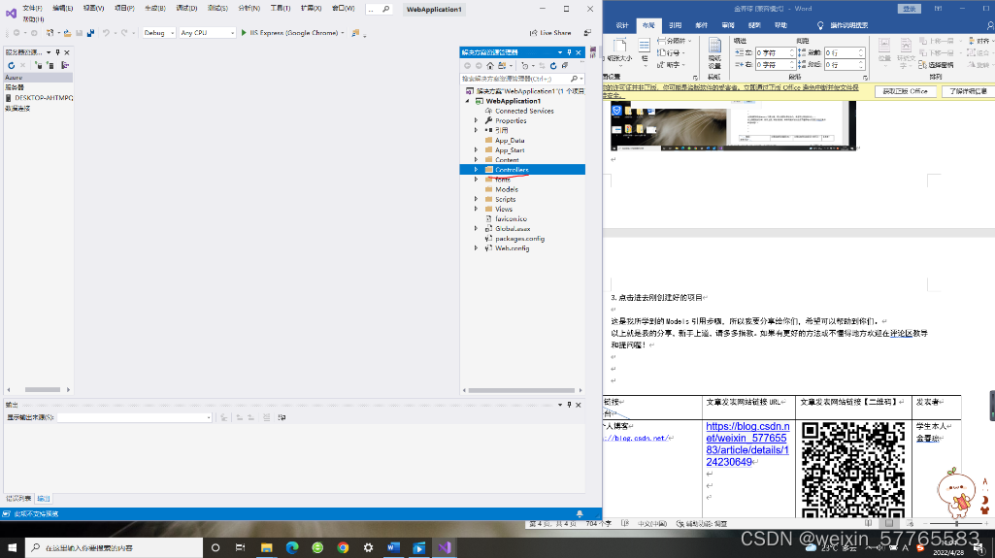The width and height of the screenshot is (995, 558).
Task: Click the Windows Start button
Action: pyautogui.click(x=12, y=547)
